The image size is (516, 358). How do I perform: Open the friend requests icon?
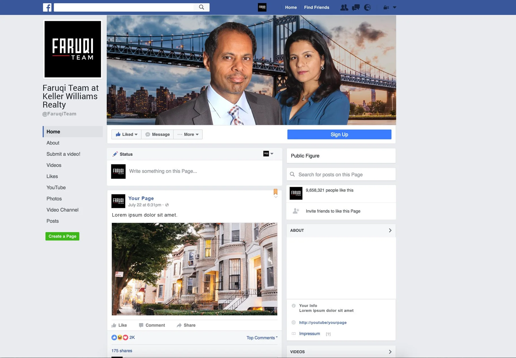[x=344, y=7]
